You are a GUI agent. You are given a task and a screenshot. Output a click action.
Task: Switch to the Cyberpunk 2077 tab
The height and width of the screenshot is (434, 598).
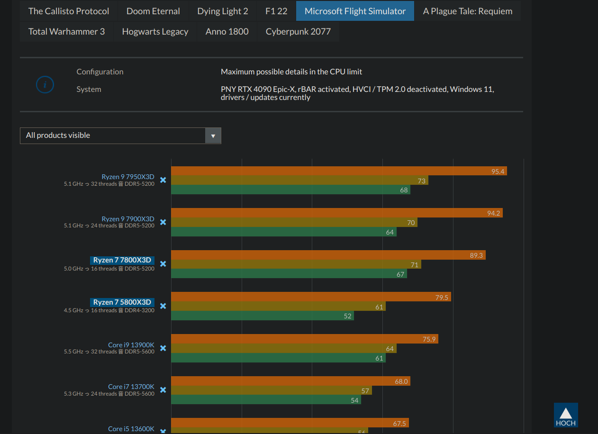coord(299,31)
